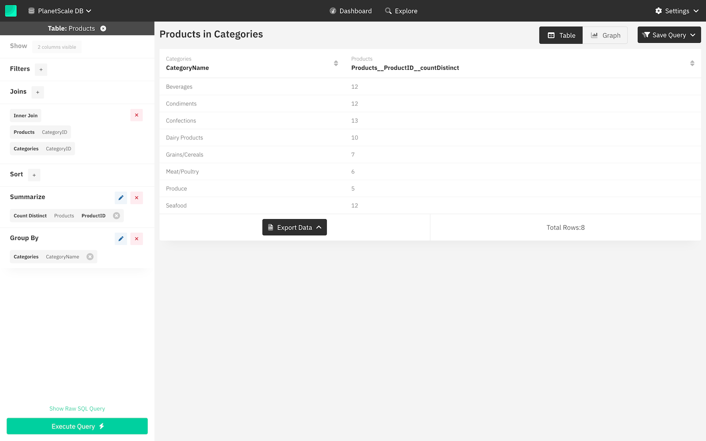Edit the Group By section via pencil icon
The image size is (706, 441).
tap(120, 239)
